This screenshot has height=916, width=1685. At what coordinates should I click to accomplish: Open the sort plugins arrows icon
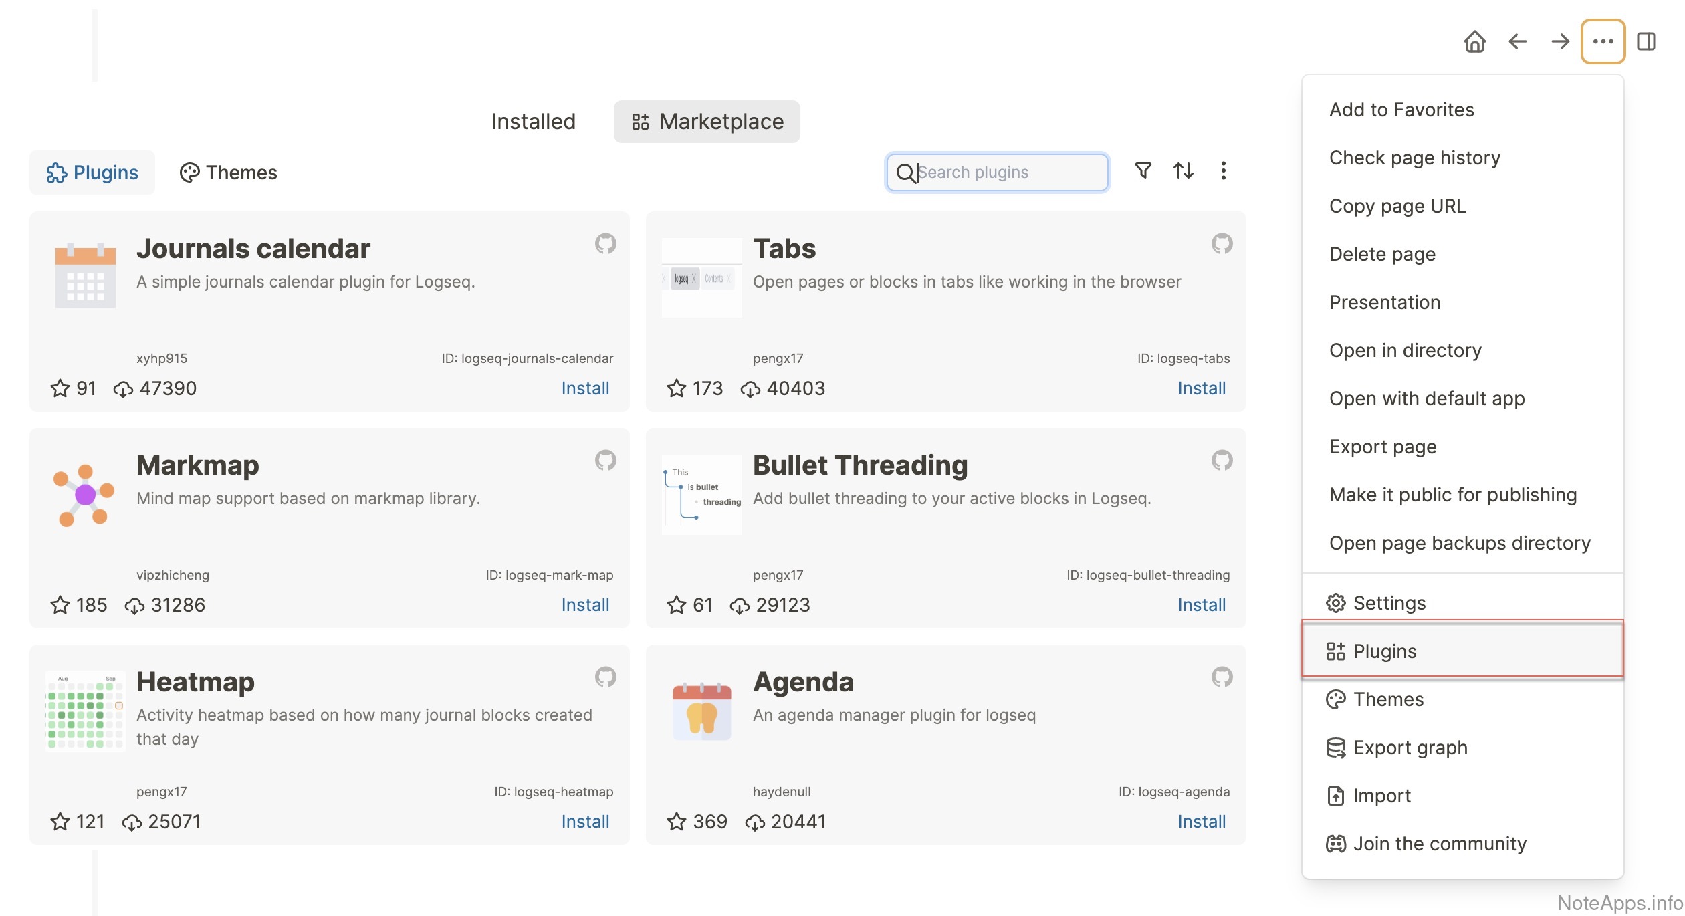pyautogui.click(x=1183, y=171)
